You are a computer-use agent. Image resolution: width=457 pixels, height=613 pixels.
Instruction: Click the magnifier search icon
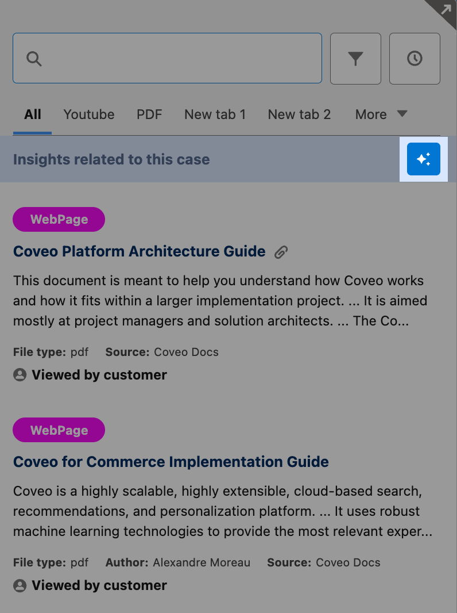point(34,59)
